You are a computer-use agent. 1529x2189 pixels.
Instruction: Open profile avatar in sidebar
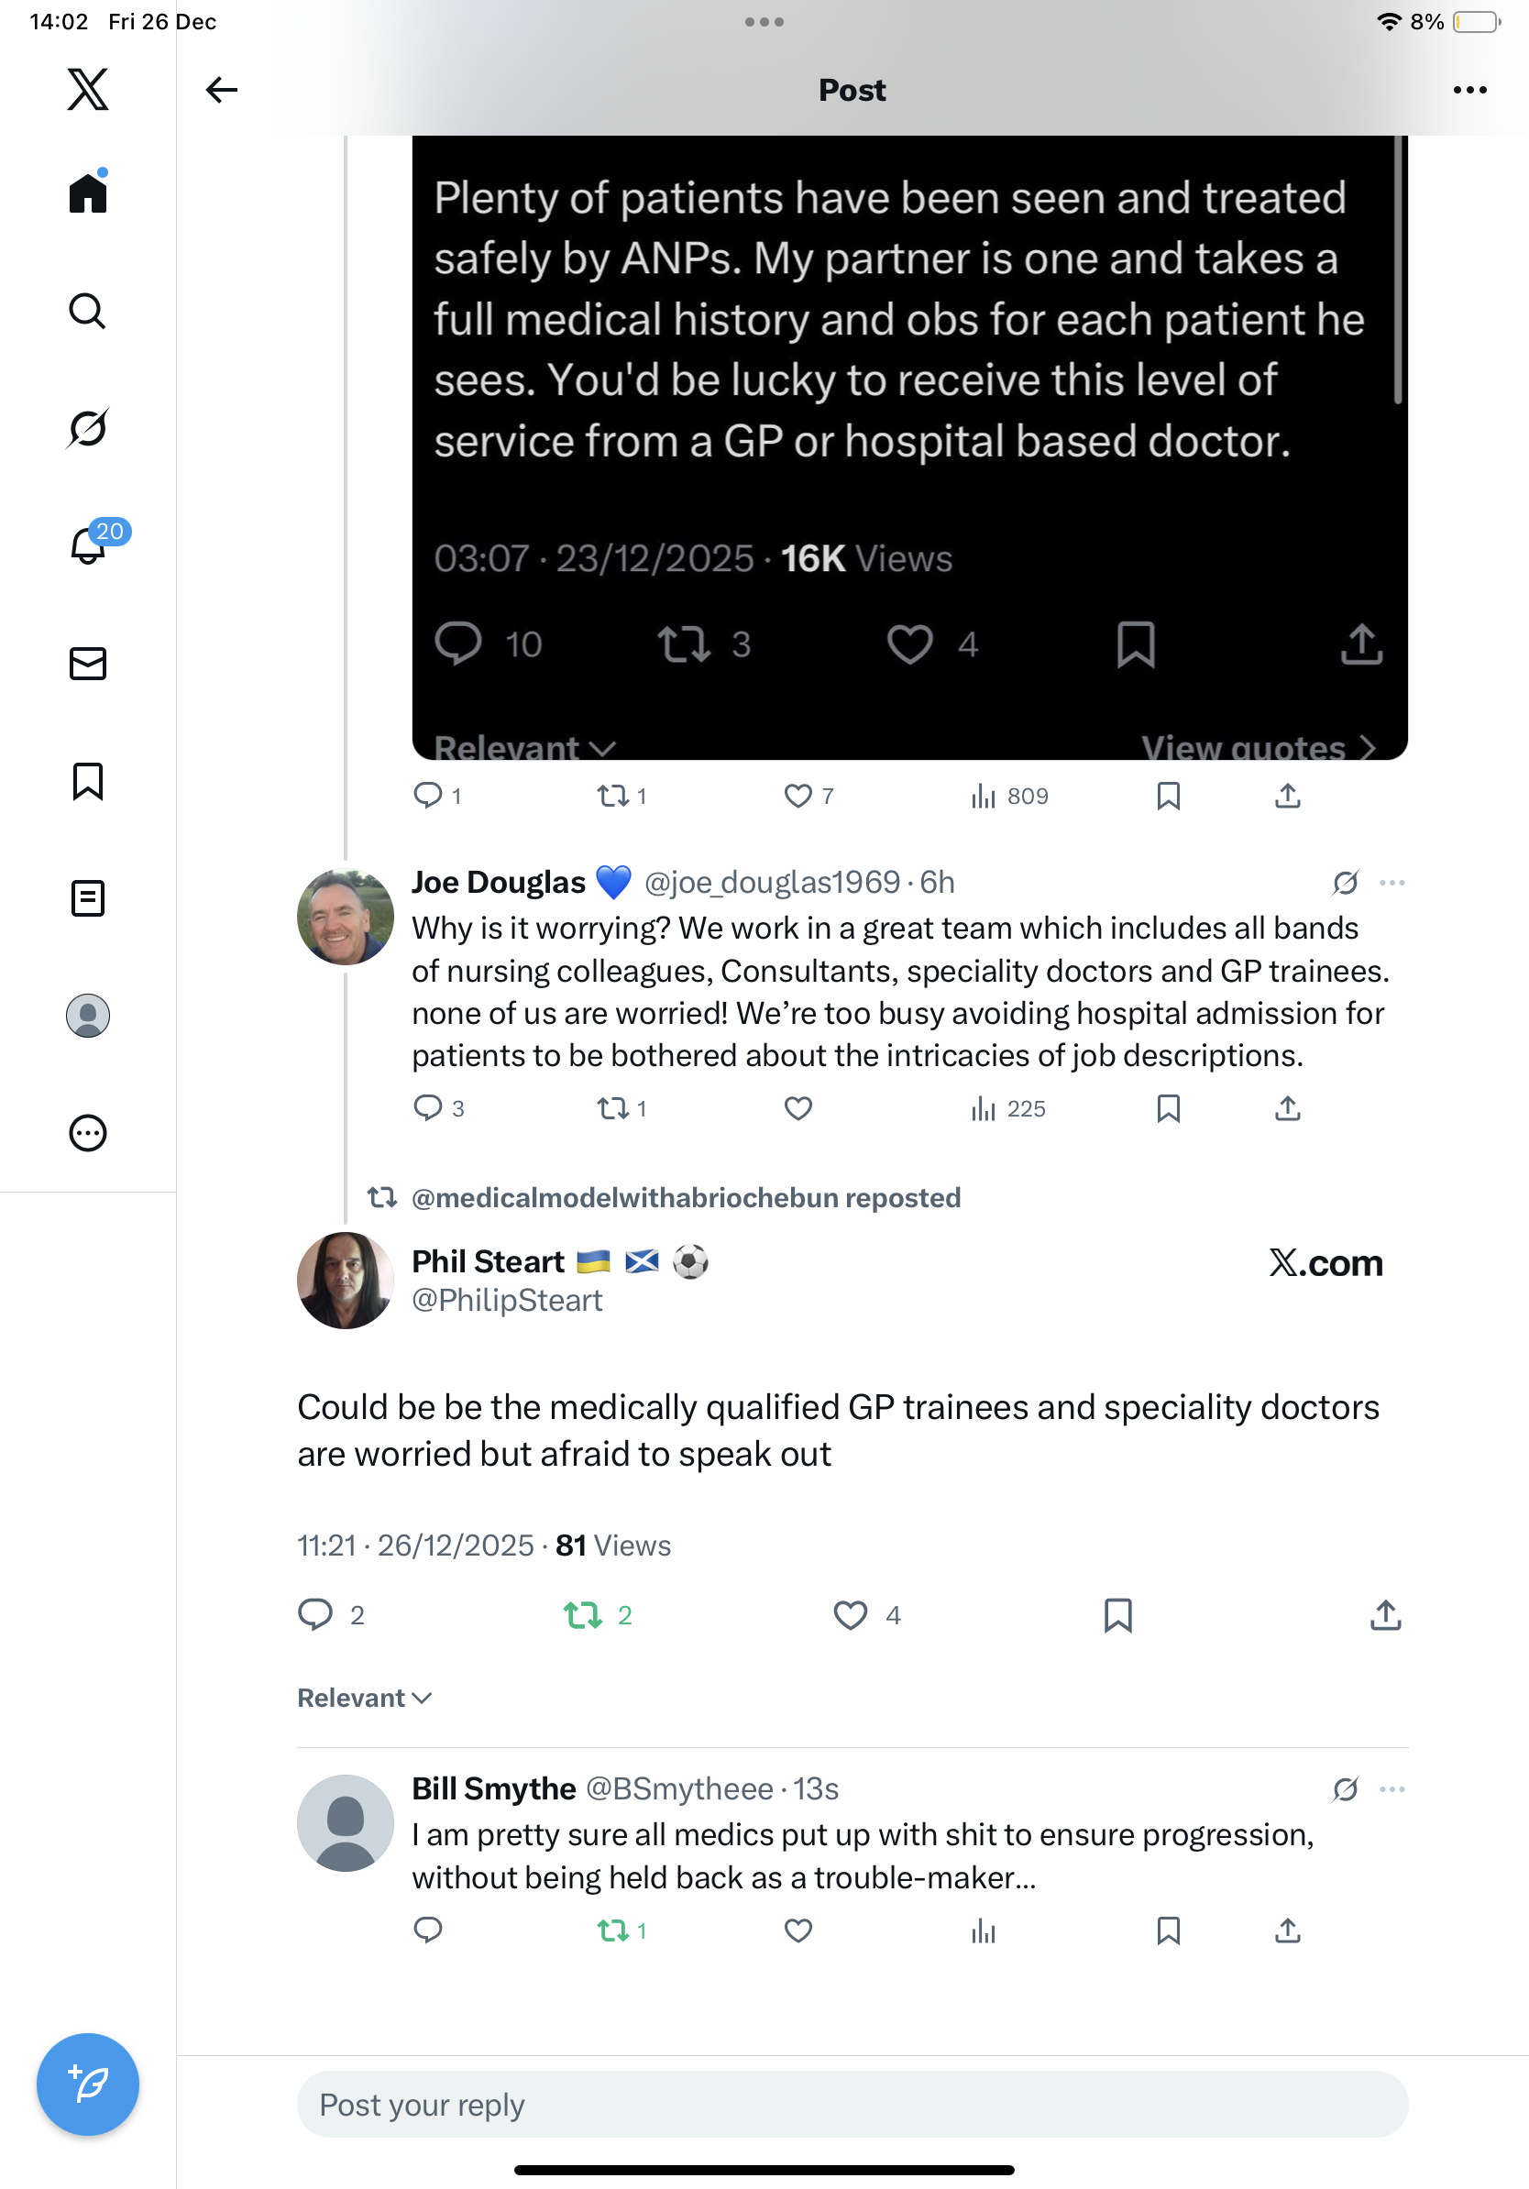pos(88,1016)
